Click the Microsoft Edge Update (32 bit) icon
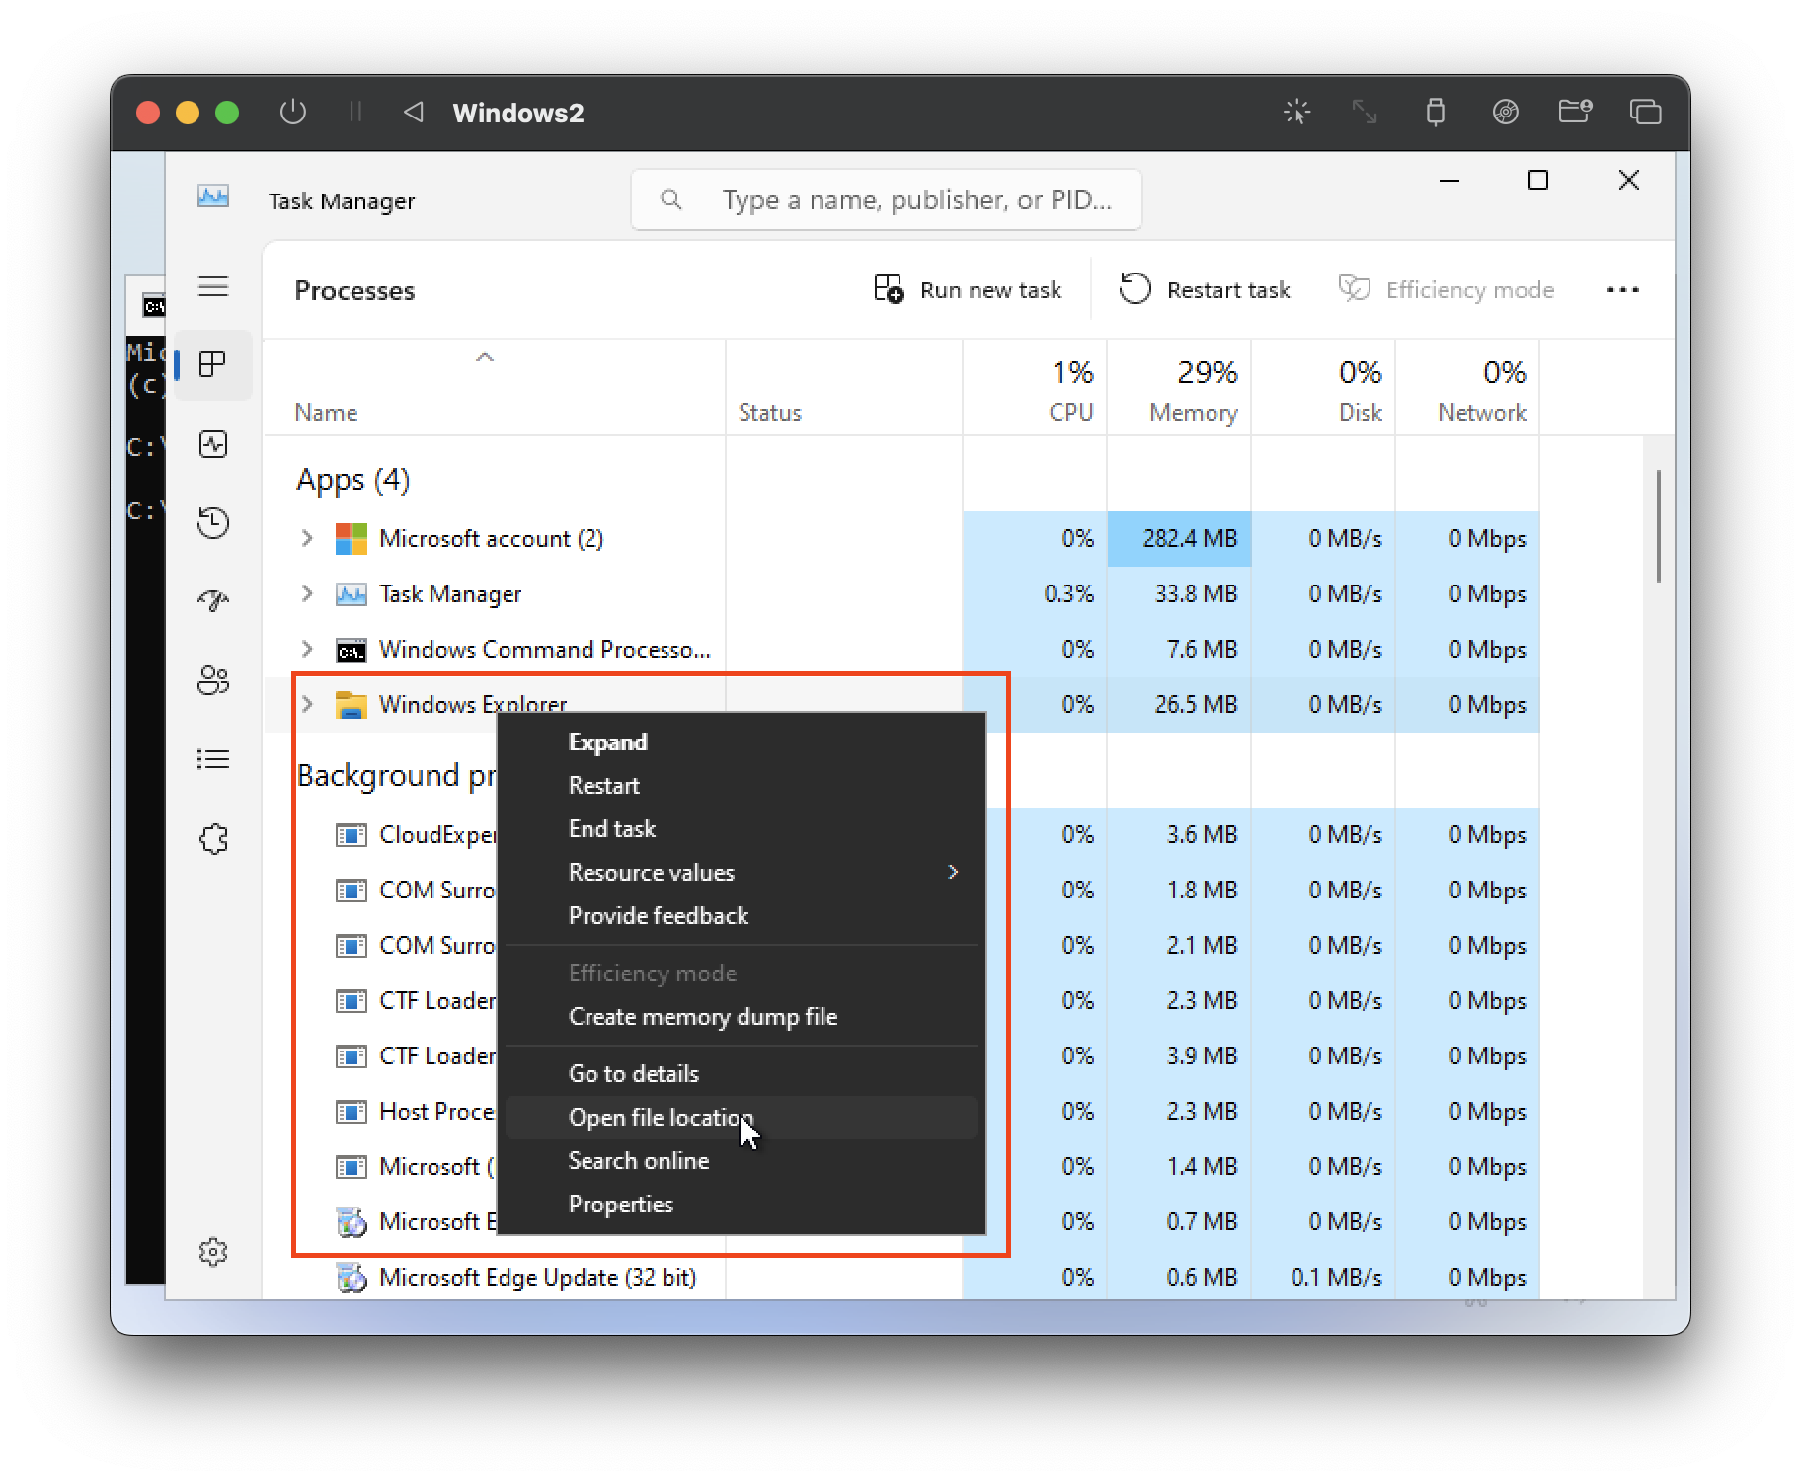Image resolution: width=1801 pixels, height=1481 pixels. (352, 1278)
